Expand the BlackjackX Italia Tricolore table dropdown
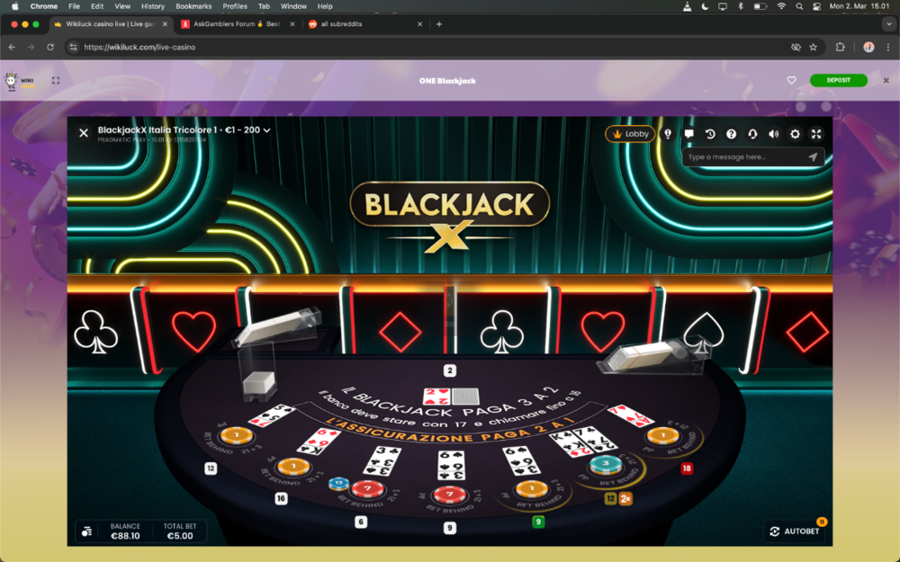This screenshot has height=562, width=900. point(267,130)
